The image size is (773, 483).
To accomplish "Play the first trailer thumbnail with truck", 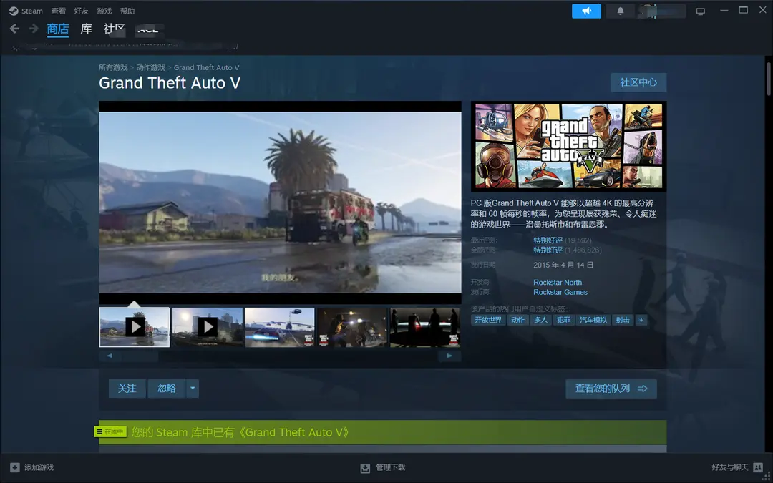I will click(x=135, y=327).
